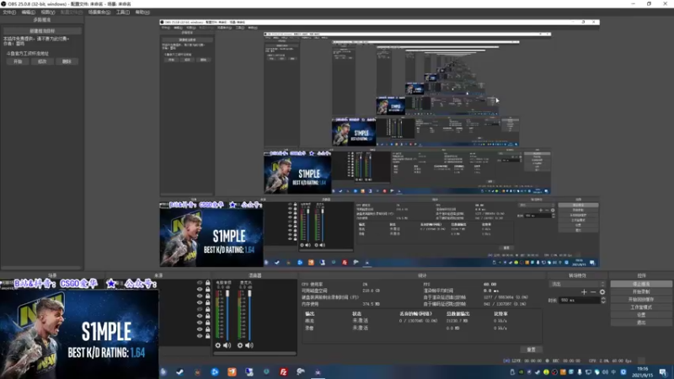Toggle eye icon of fifth source row
This screenshot has height=379, width=674.
(x=200, y=309)
